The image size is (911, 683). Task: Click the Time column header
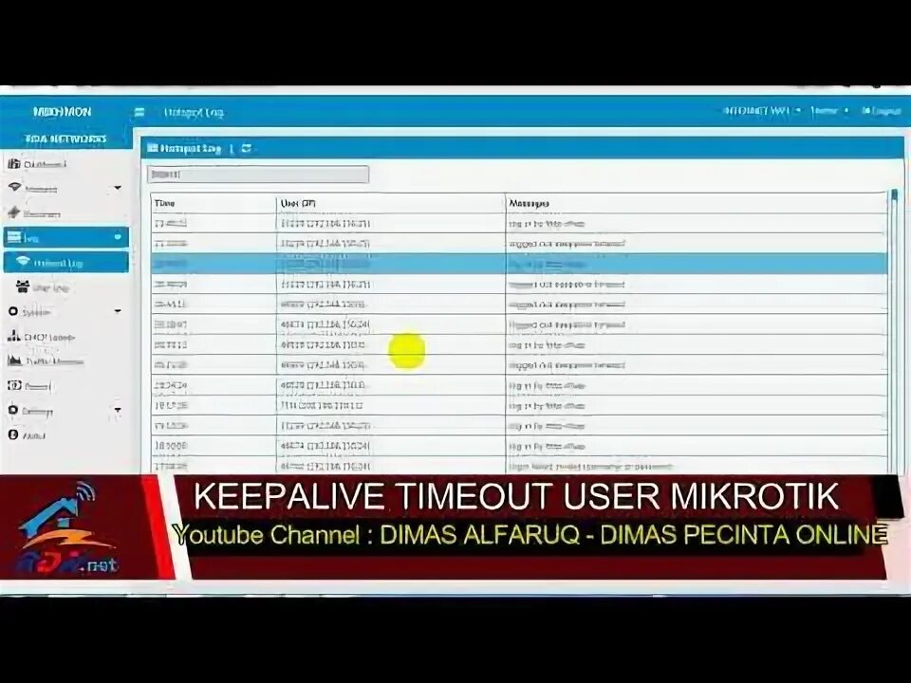coord(213,203)
